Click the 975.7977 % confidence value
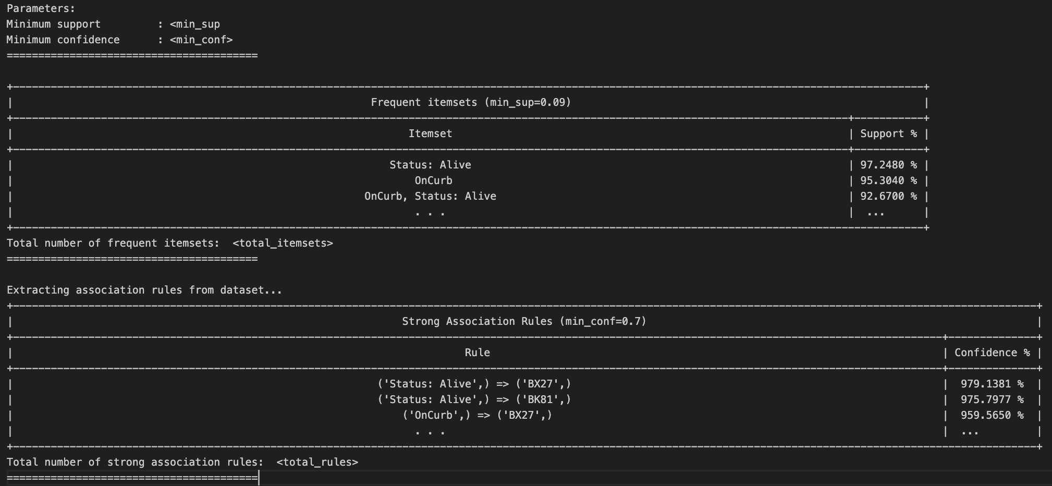This screenshot has width=1052, height=486. [992, 399]
